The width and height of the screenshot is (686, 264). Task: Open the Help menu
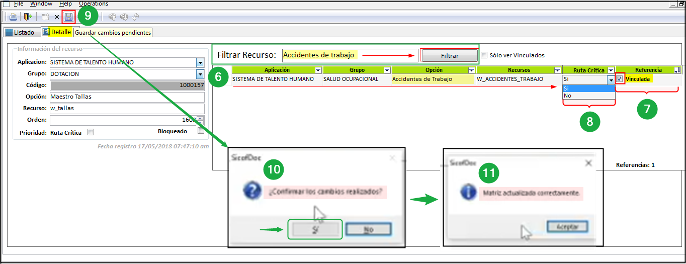pos(65,4)
